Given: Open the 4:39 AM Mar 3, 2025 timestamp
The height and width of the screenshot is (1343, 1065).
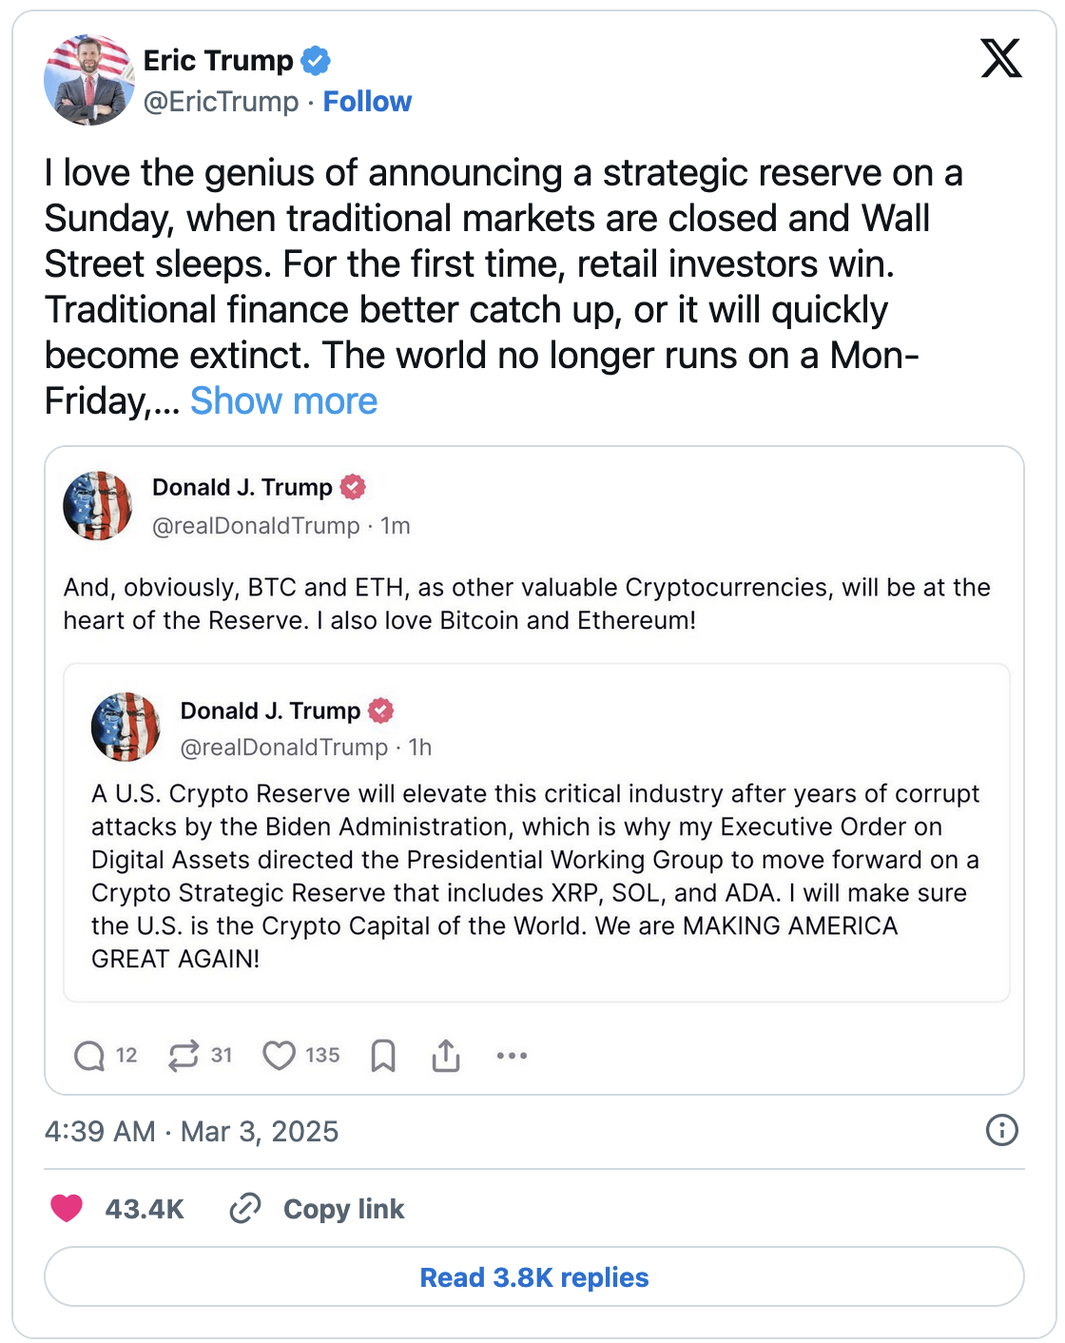Looking at the screenshot, I should pyautogui.click(x=191, y=1131).
